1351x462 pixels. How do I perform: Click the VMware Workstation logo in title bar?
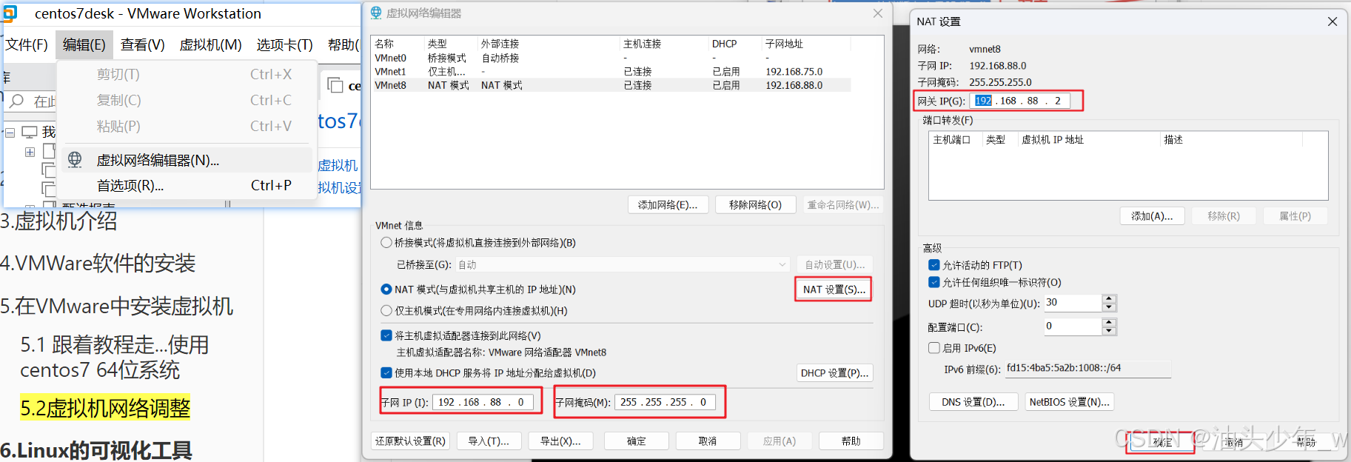[9, 13]
